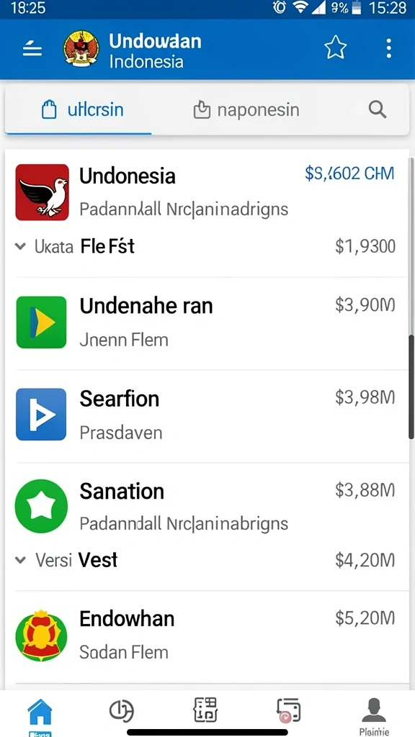The width and height of the screenshot is (415, 737).
Task: Click the Garuda emblem logo in header
Action: point(81,48)
